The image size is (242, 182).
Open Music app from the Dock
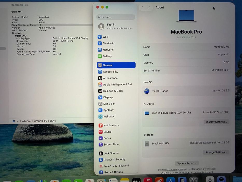click(148, 180)
